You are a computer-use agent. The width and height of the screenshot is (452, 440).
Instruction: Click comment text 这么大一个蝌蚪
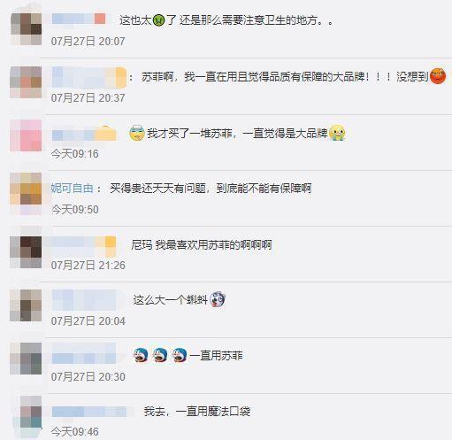point(171,300)
